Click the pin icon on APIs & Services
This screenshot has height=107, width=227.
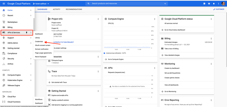point(26,32)
